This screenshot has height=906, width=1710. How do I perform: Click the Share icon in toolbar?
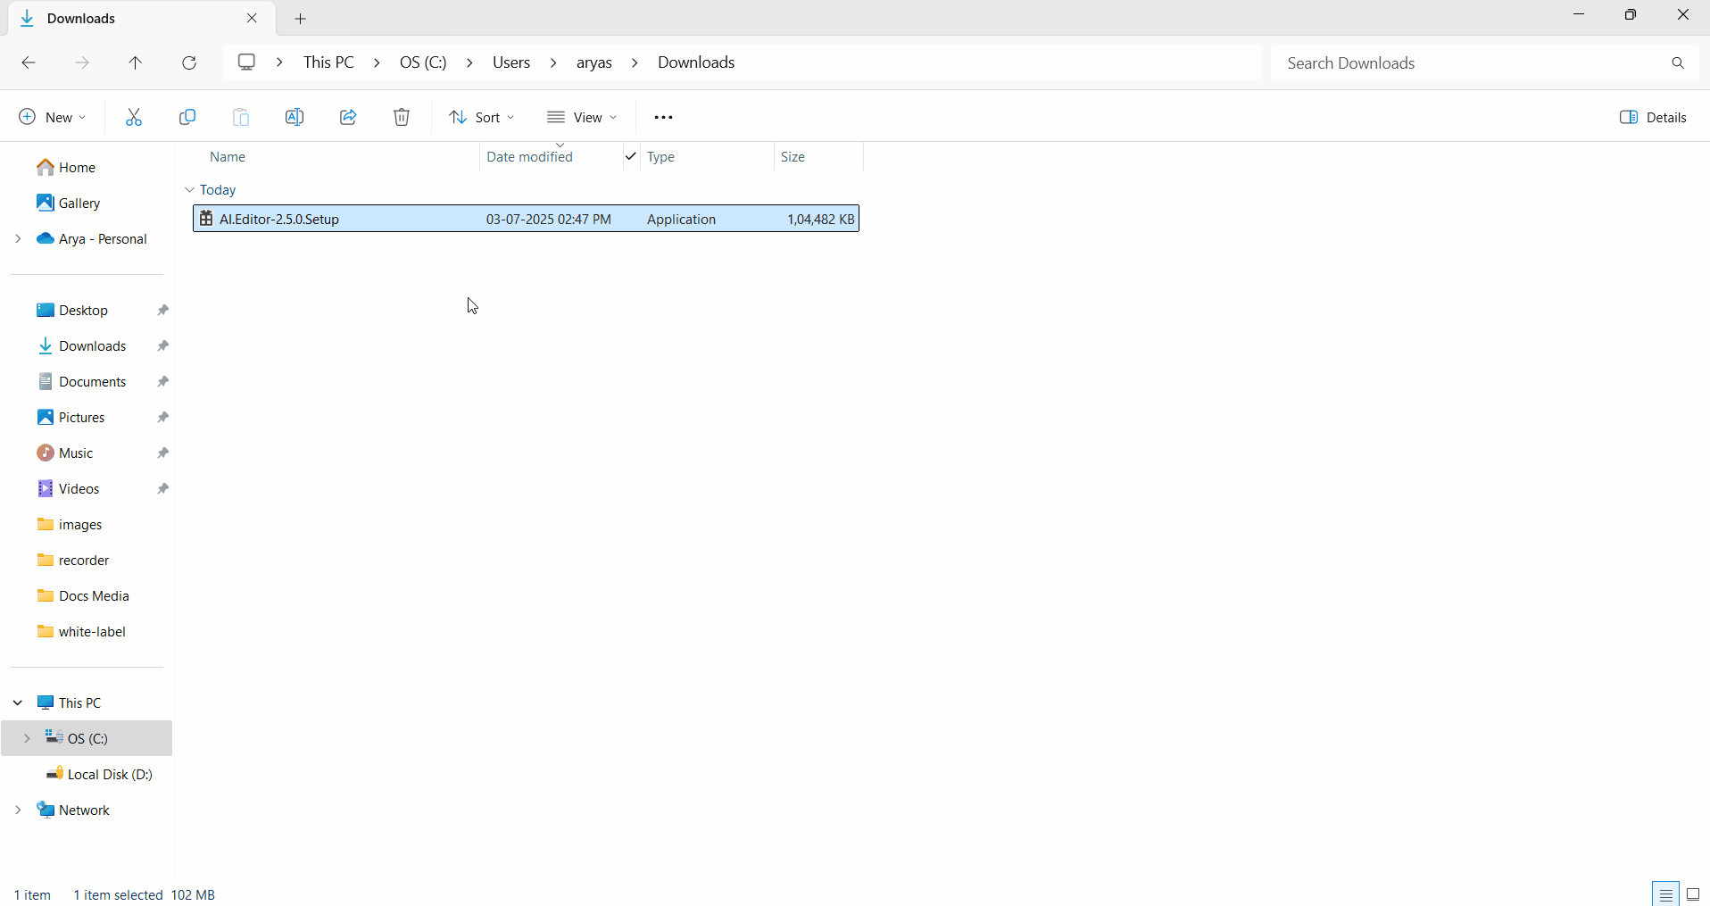click(x=348, y=117)
